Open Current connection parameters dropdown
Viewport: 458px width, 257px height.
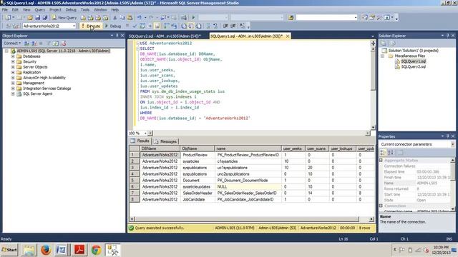[x=452, y=144]
